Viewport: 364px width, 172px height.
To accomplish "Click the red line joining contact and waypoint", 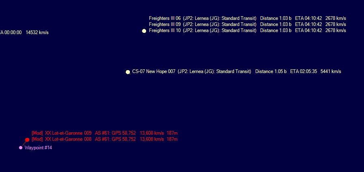I will click(x=24, y=144).
